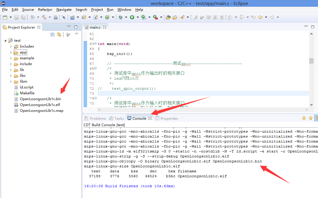Viewport: 318px width, 198px height.
Task: Show previous console item with up arrow
Action: (310, 118)
